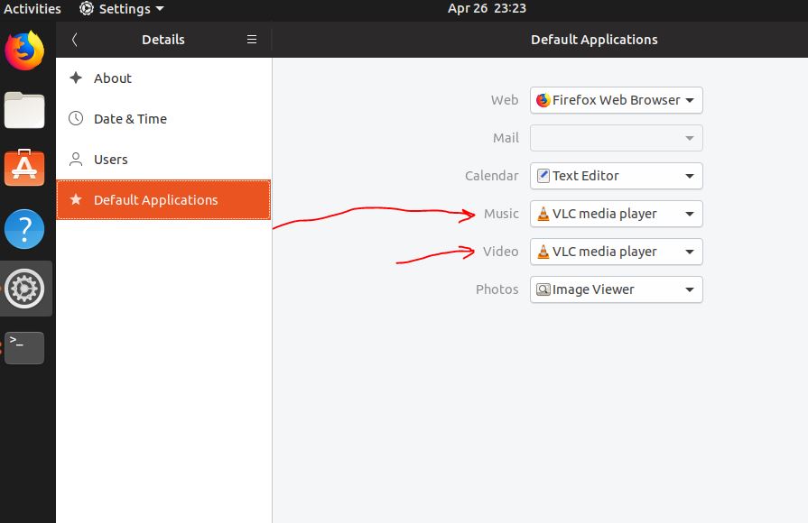Expand the Music player selection dropdown
Viewport: 808px width, 523px height.
(x=616, y=214)
